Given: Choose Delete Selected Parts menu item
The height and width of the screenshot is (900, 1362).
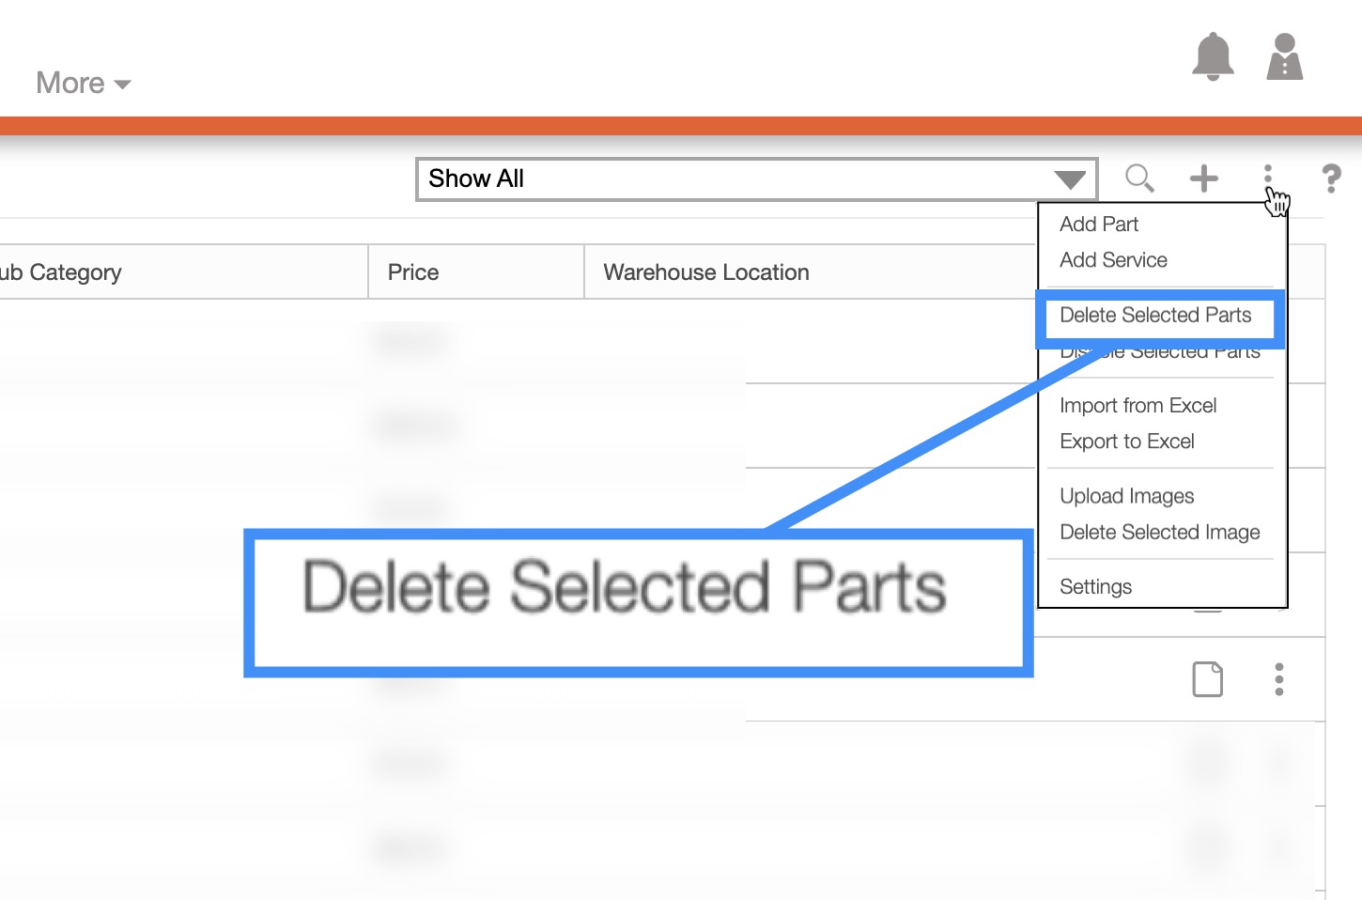Looking at the screenshot, I should tap(1155, 316).
